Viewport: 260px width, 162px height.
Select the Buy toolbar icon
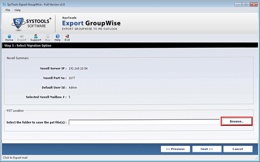click(48, 38)
